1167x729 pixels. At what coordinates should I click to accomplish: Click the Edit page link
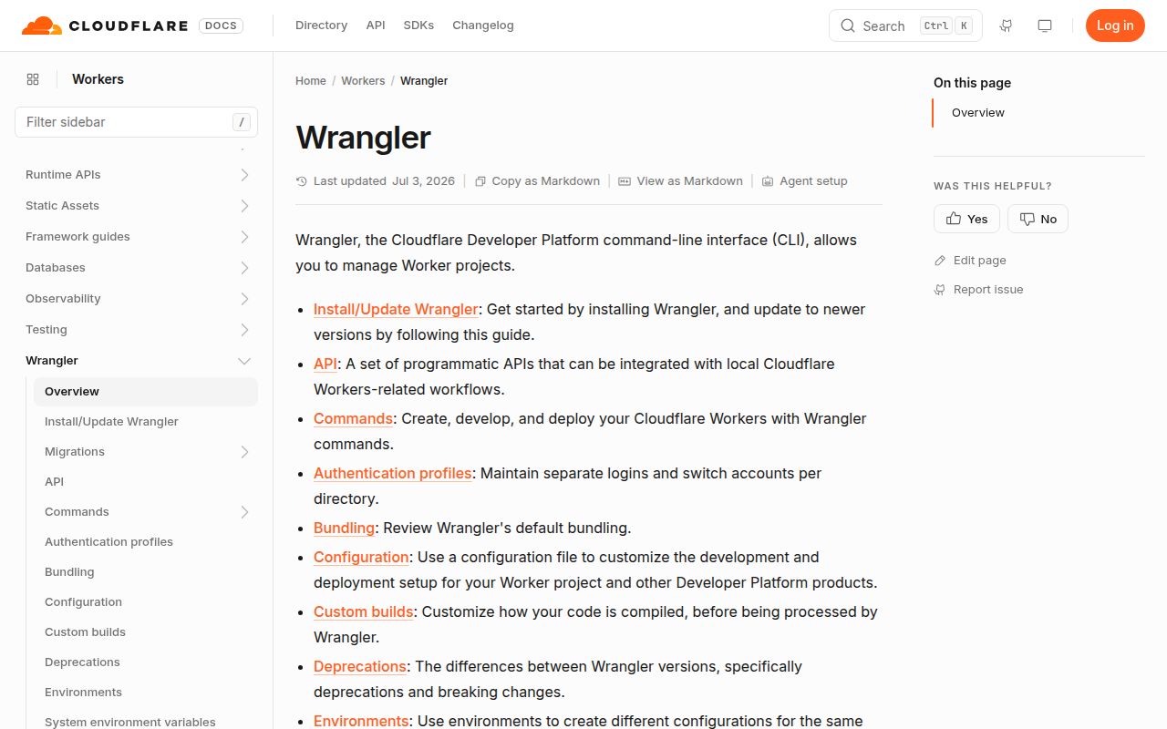pyautogui.click(x=970, y=261)
